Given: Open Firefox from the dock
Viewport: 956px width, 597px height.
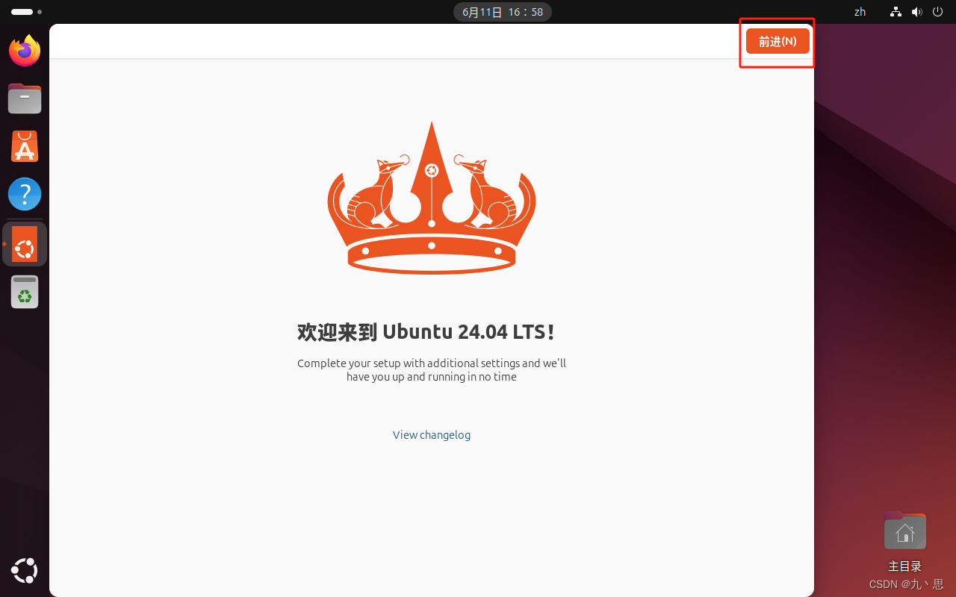Looking at the screenshot, I should pyautogui.click(x=24, y=50).
